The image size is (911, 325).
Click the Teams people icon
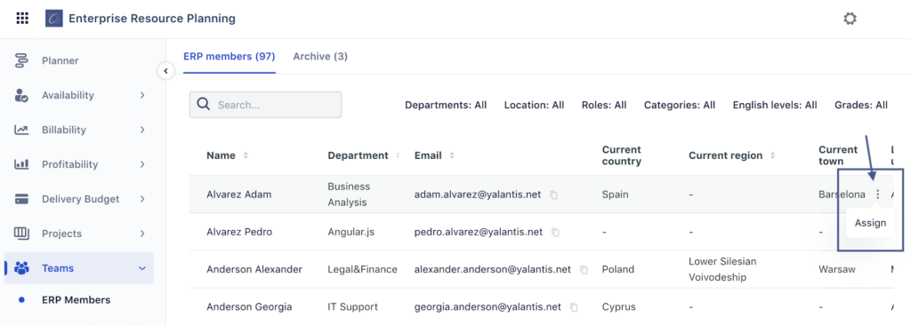point(21,268)
